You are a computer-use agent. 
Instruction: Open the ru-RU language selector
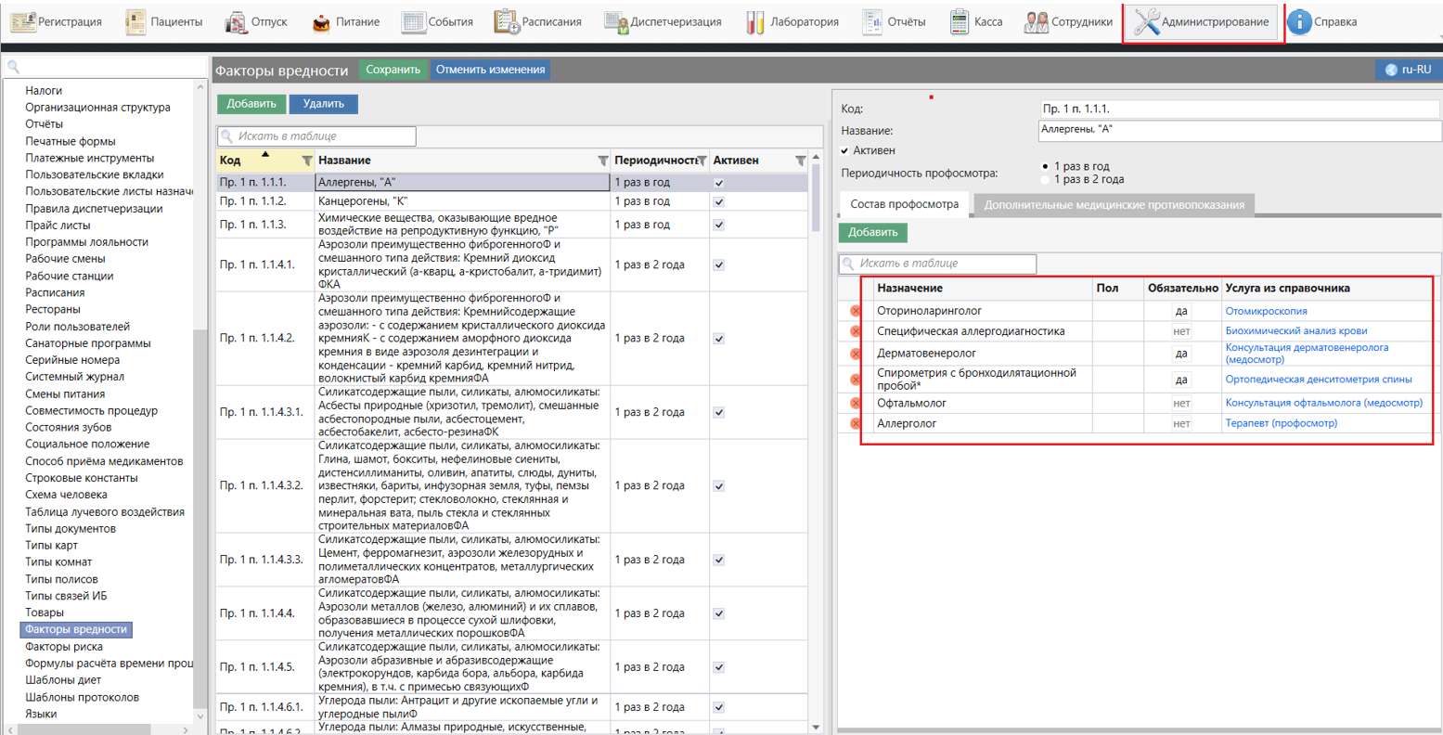pos(1408,70)
